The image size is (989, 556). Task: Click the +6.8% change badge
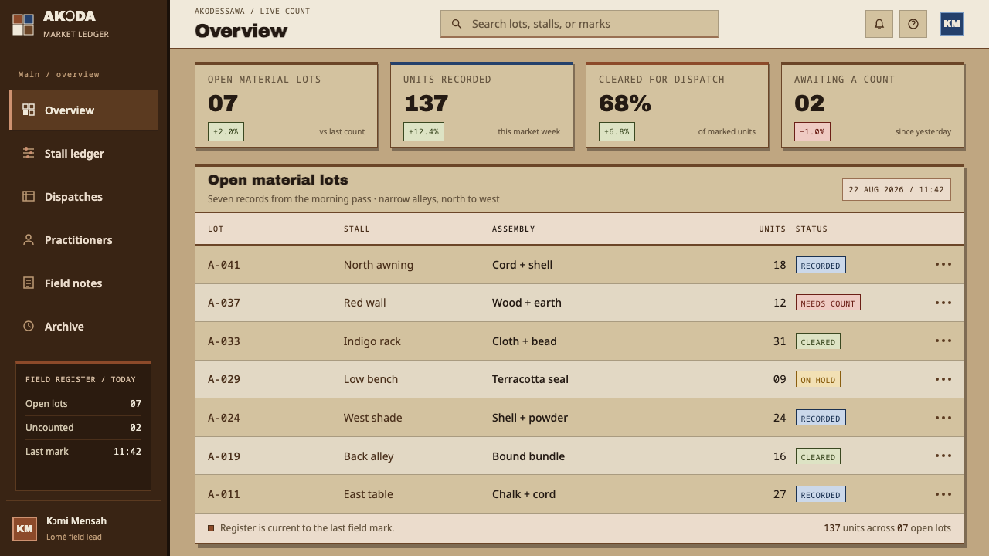[x=617, y=131]
